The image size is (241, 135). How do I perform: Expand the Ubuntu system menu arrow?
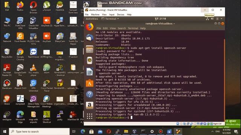[x=221, y=19]
